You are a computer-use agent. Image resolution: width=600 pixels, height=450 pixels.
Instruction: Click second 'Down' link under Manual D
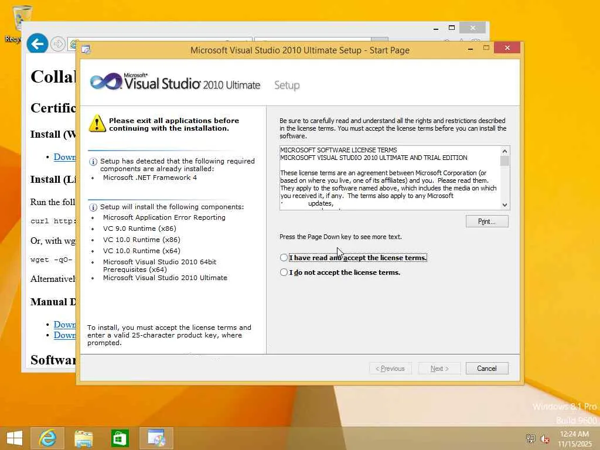[64, 335]
